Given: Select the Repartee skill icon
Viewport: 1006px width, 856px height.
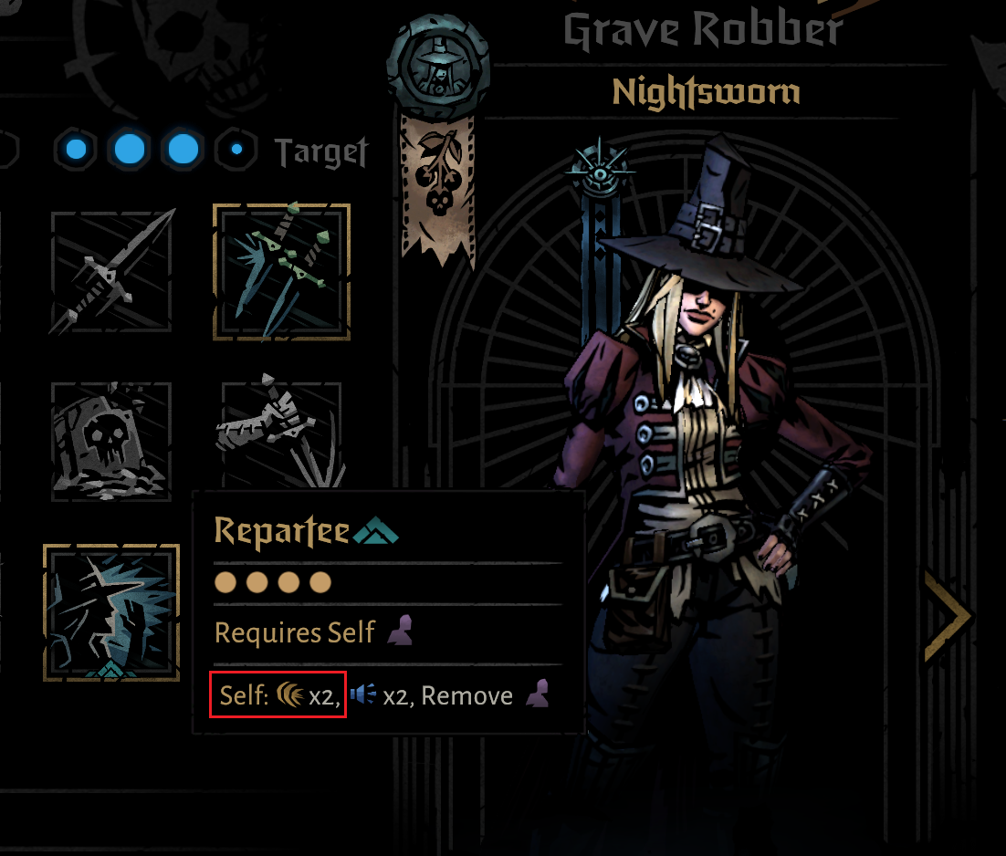Looking at the screenshot, I should [111, 612].
